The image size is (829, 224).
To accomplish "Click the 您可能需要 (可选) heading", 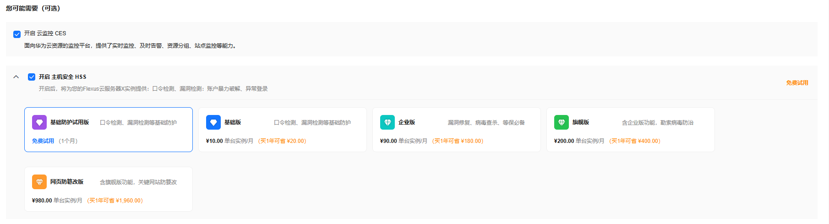I will [x=33, y=8].
